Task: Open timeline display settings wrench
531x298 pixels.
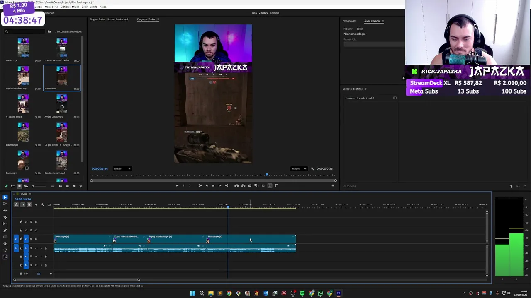Action: (x=42, y=204)
